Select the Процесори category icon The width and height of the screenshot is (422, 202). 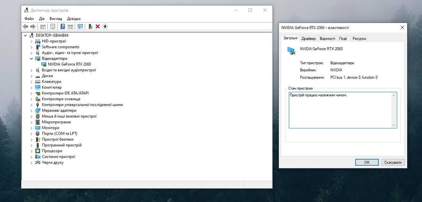click(38, 151)
